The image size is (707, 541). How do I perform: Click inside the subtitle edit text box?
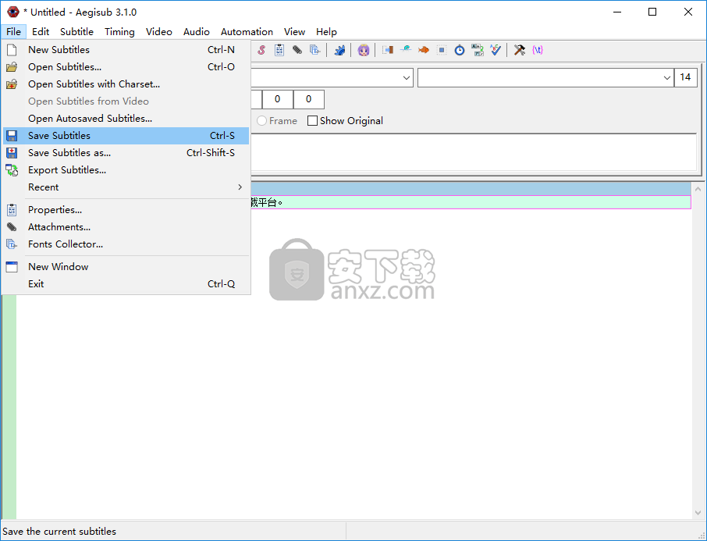pos(474,152)
